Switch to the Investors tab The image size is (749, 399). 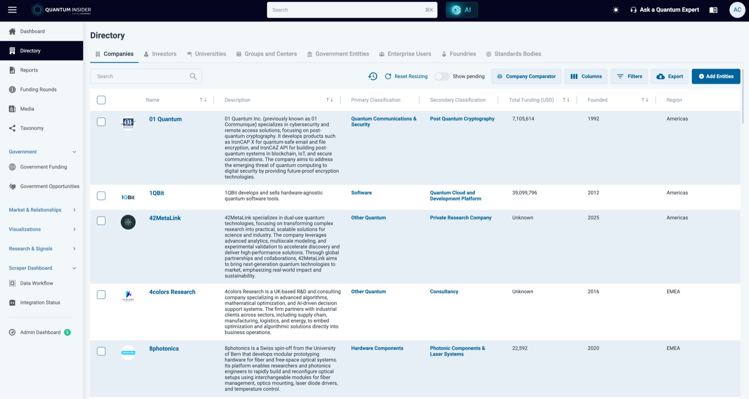click(160, 54)
